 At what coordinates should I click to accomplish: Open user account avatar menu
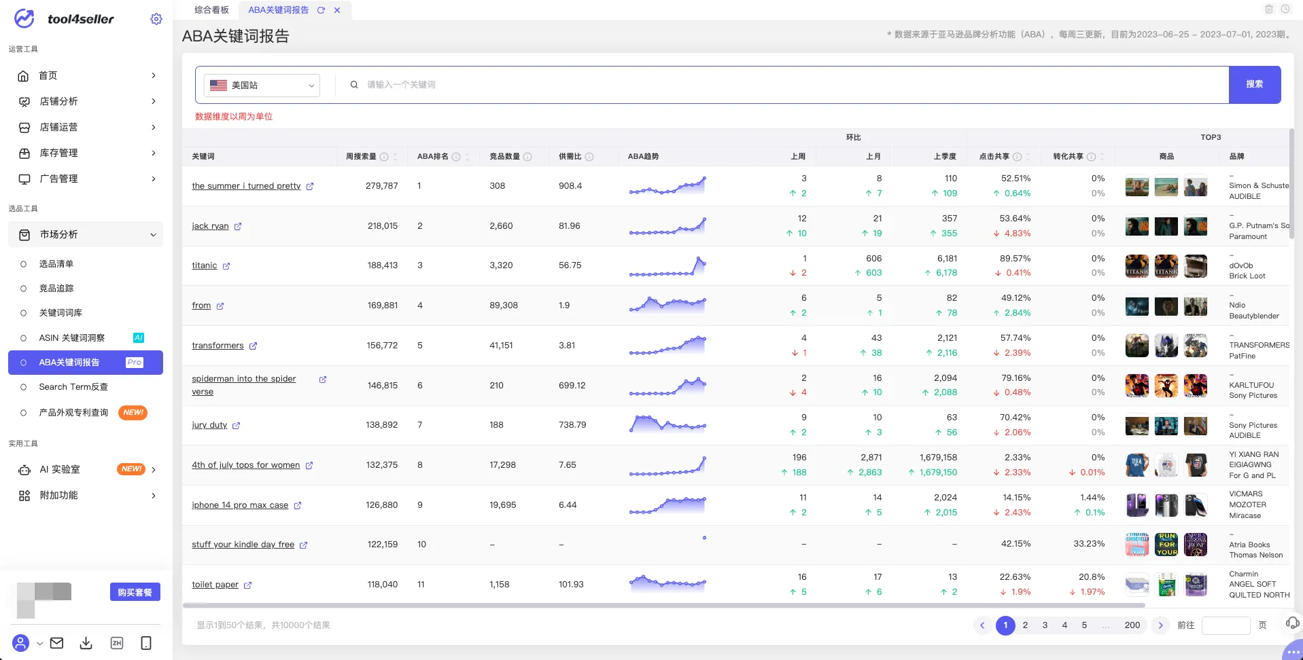21,642
